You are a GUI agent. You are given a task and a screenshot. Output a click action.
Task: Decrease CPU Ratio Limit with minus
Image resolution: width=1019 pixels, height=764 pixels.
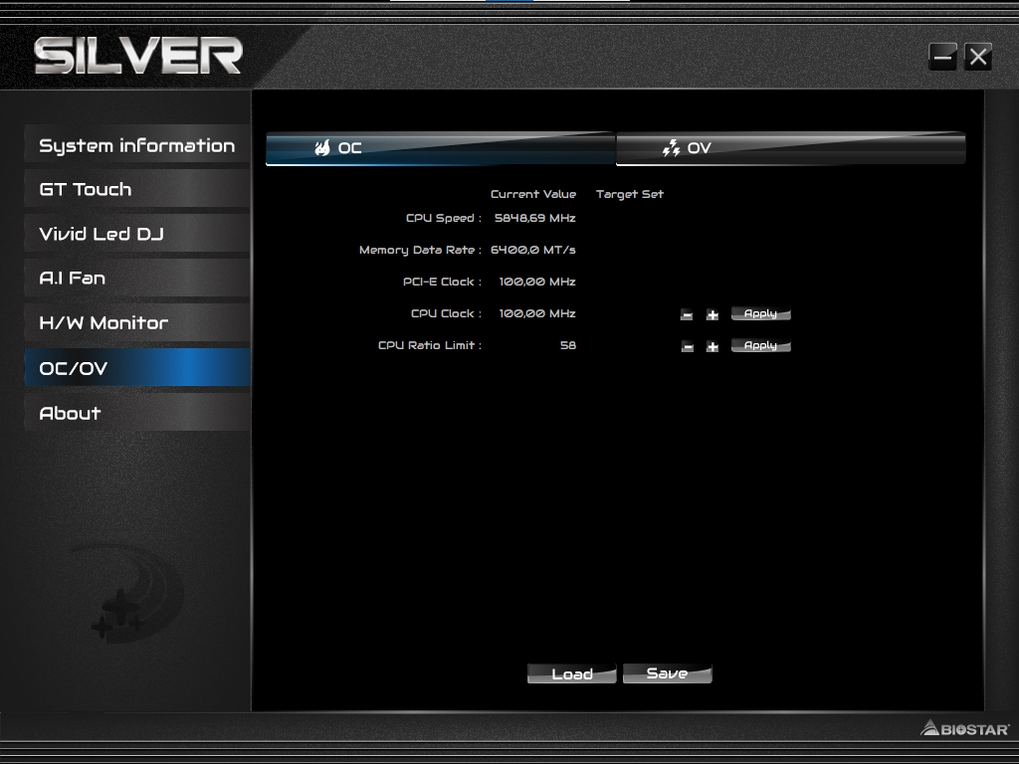(687, 347)
